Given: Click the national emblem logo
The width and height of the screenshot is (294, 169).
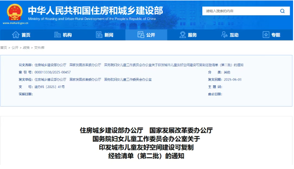Looking at the screenshot, I should click(14, 13).
